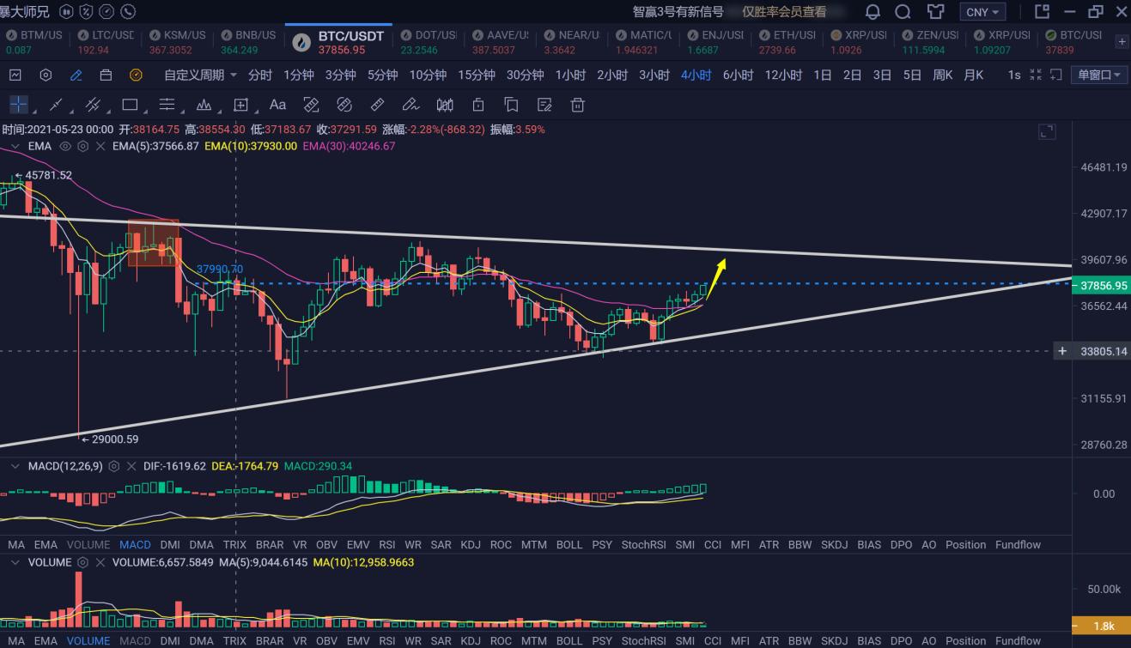
Task: Open the CNY currency dropdown
Action: pos(983,12)
